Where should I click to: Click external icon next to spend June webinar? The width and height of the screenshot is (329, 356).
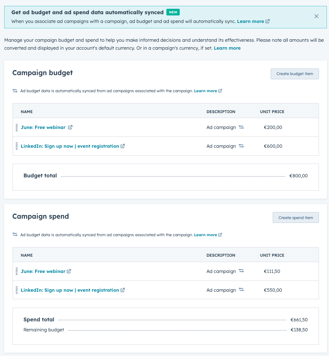point(69,271)
